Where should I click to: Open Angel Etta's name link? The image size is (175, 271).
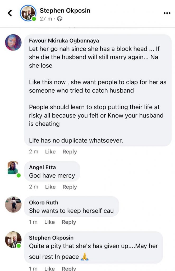pos(42,167)
